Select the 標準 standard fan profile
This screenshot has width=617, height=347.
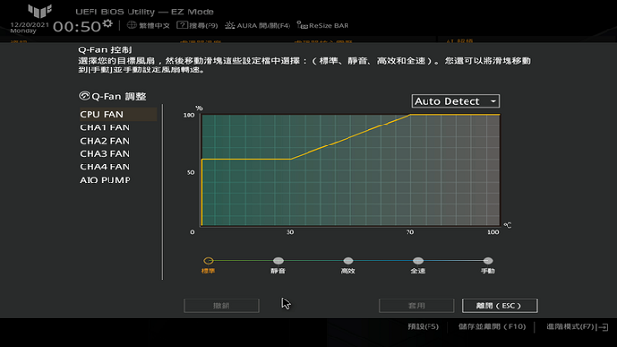click(x=209, y=260)
